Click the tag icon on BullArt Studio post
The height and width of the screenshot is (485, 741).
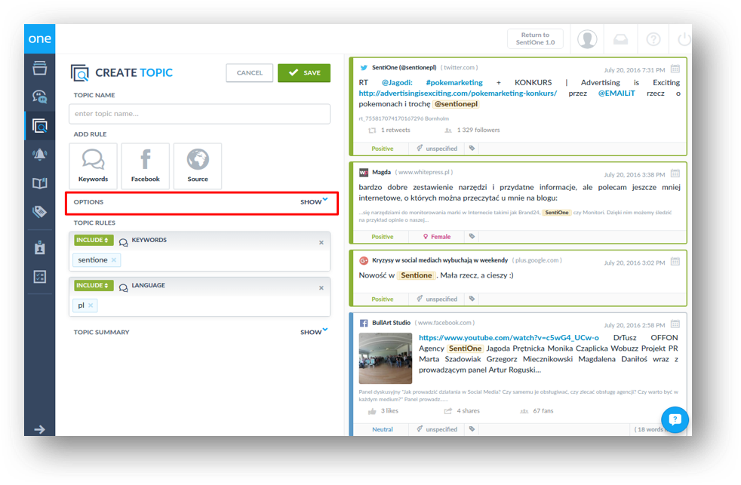[x=472, y=428]
